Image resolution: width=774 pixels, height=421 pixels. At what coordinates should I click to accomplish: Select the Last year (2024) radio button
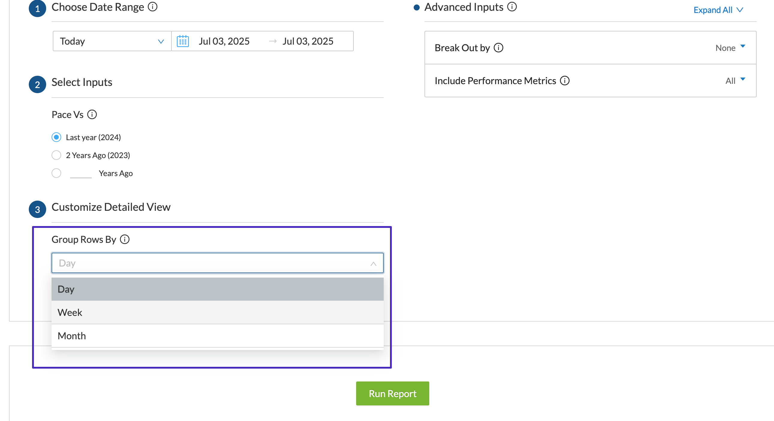tap(56, 137)
